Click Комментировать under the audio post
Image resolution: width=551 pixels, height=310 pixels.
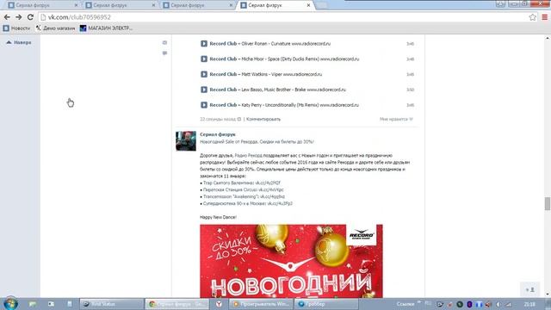263,119
